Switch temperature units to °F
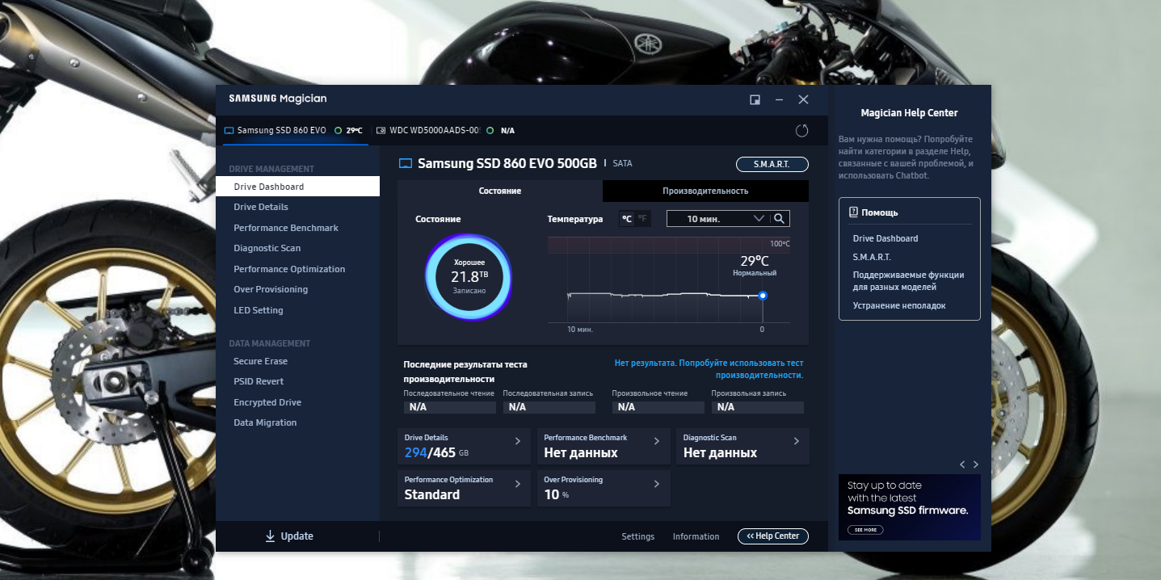Screen dimensions: 1161x580 (x=642, y=218)
